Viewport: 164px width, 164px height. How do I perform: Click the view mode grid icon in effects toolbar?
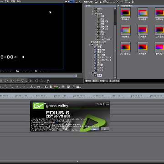(126, 2)
